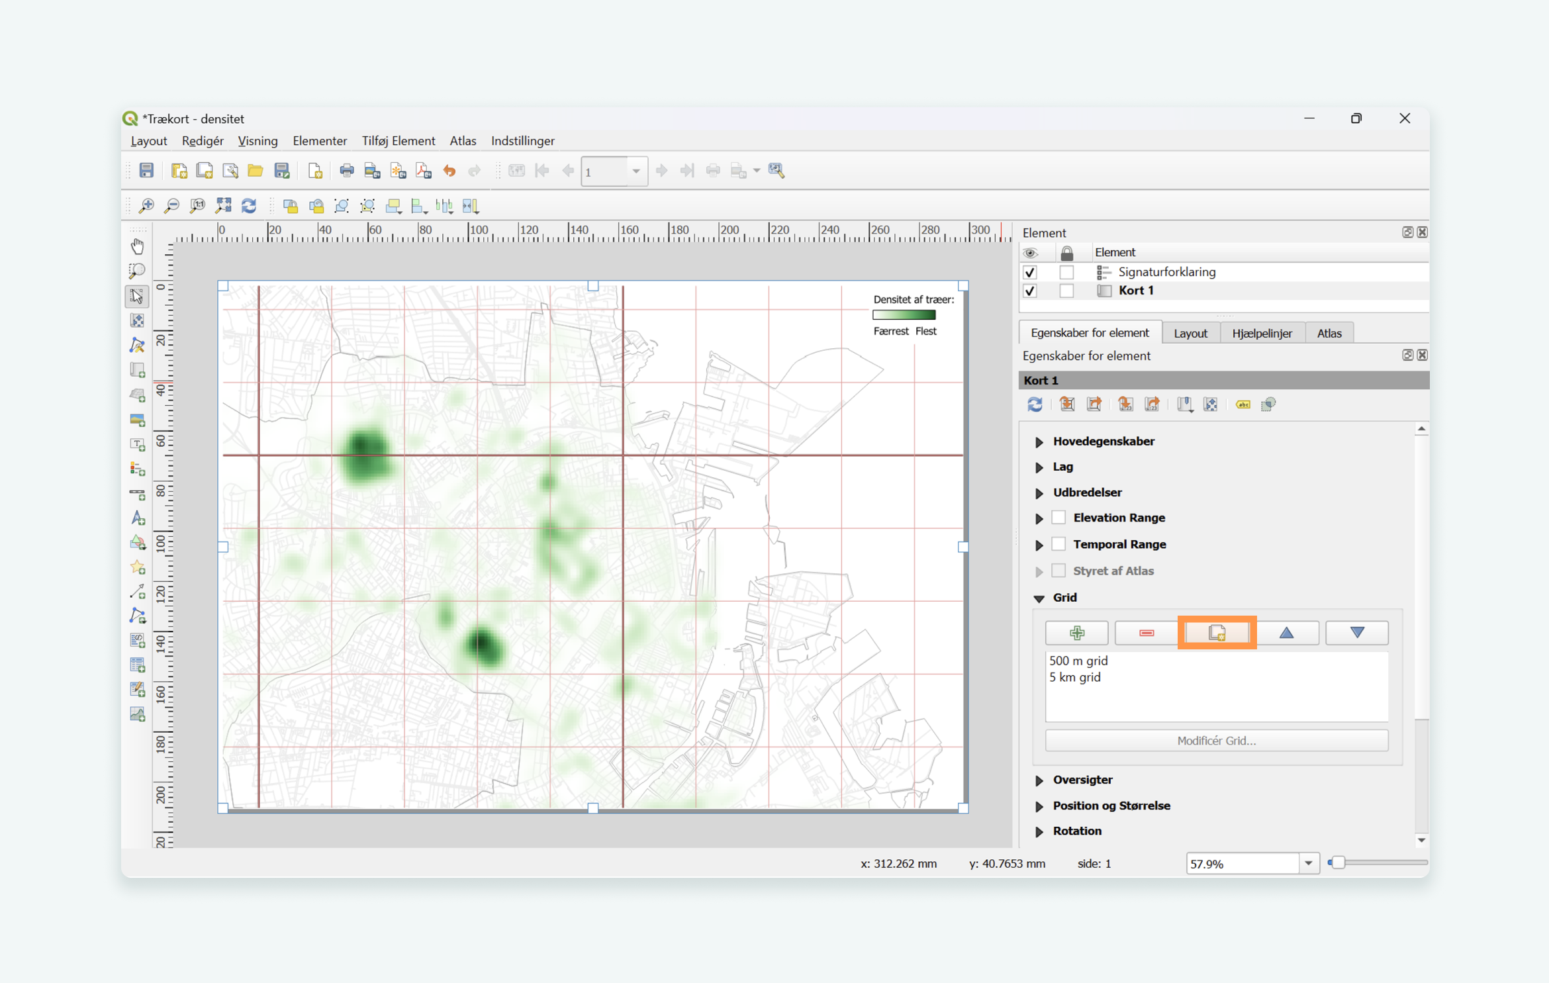This screenshot has width=1549, height=983.
Task: Expand the Hovedegenskaber section
Action: pyautogui.click(x=1039, y=441)
